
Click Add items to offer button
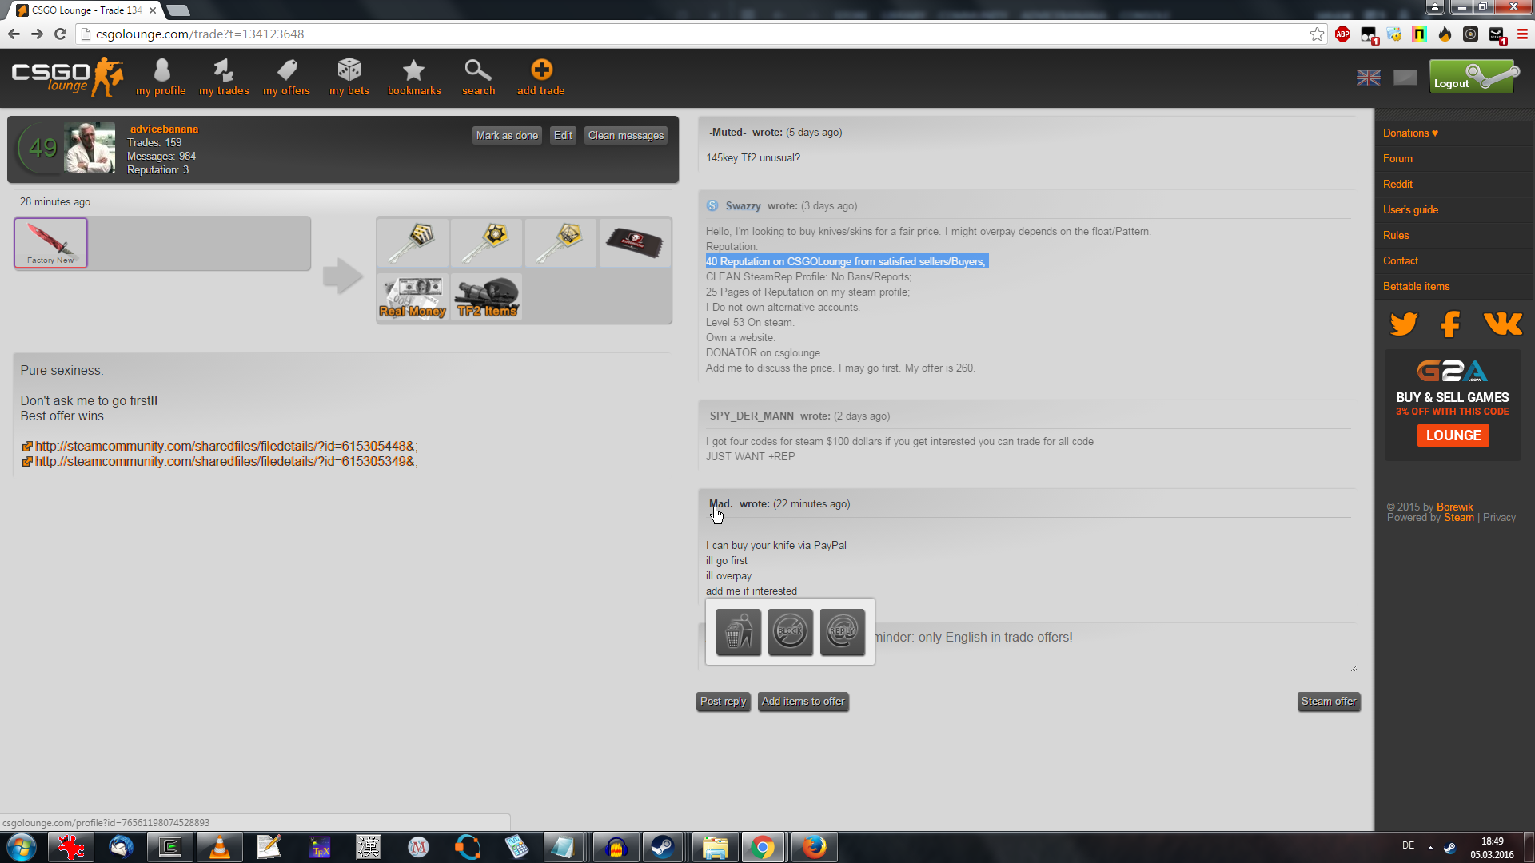[803, 702]
